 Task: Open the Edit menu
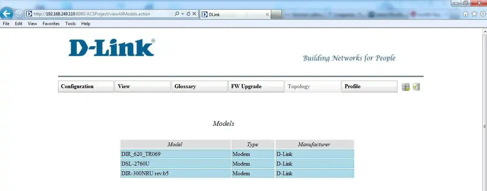click(19, 24)
